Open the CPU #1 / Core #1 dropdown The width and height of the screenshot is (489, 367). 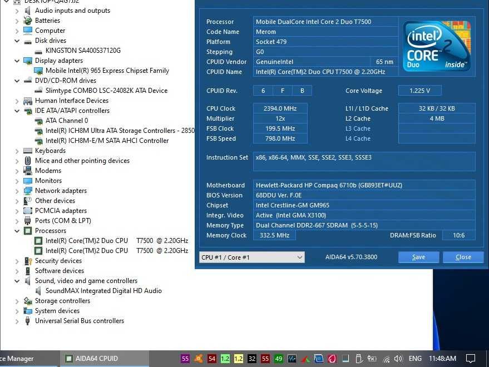click(x=252, y=257)
